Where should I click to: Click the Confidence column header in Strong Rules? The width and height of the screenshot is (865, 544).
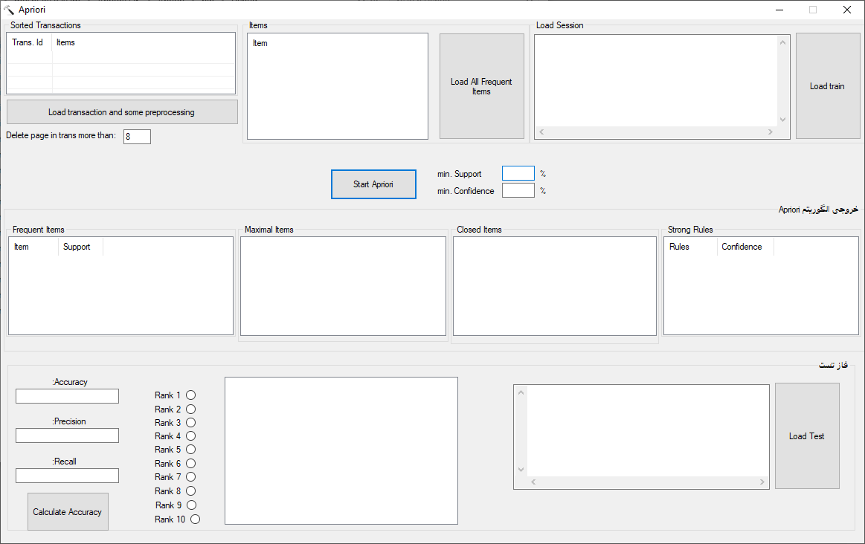[x=742, y=247]
